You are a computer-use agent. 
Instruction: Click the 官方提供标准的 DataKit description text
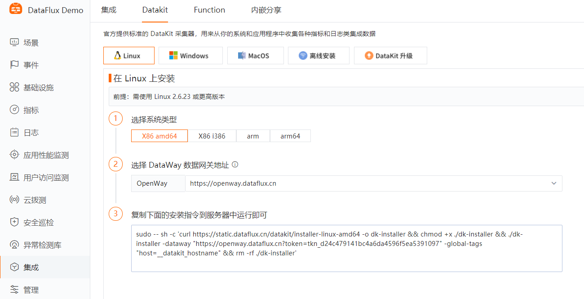click(239, 34)
